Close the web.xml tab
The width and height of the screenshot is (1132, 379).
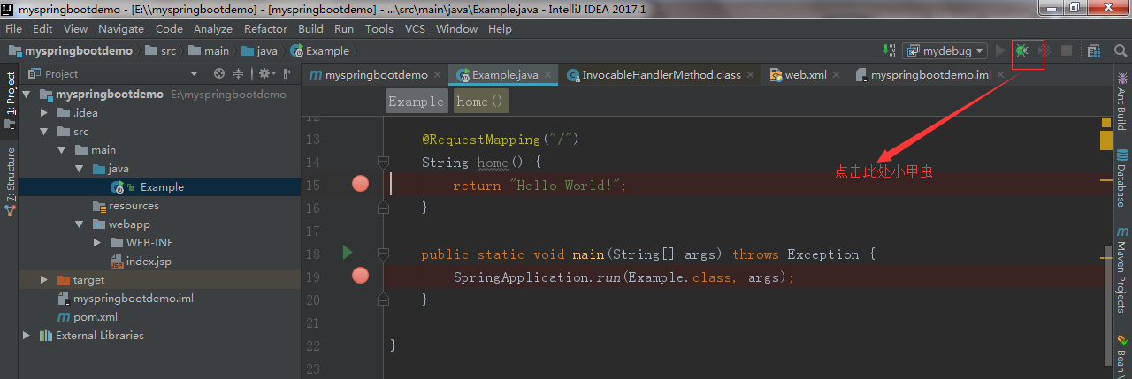click(x=837, y=75)
